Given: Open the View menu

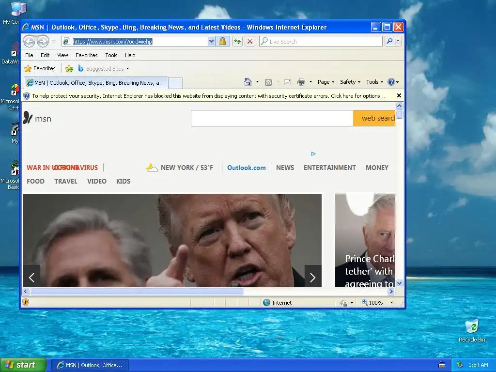Looking at the screenshot, I should 62,55.
